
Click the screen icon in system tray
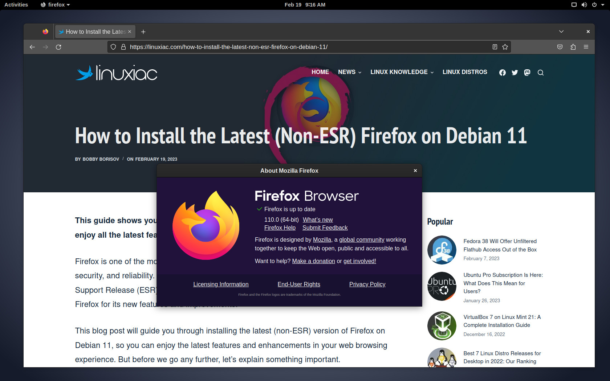coord(574,5)
